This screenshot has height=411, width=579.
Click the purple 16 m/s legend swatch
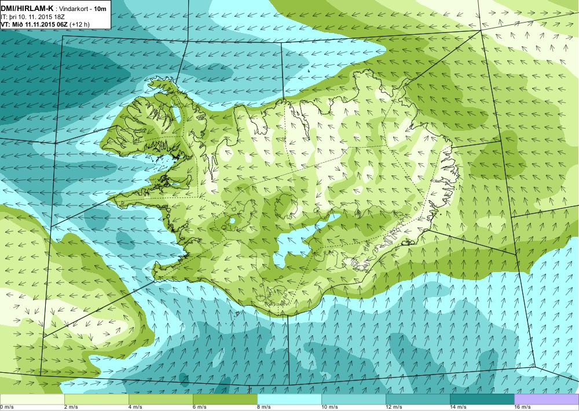click(x=547, y=399)
